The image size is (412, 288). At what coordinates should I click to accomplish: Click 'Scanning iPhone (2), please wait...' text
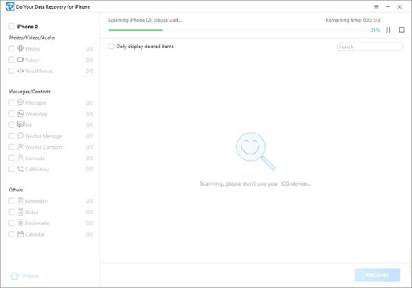click(x=145, y=20)
